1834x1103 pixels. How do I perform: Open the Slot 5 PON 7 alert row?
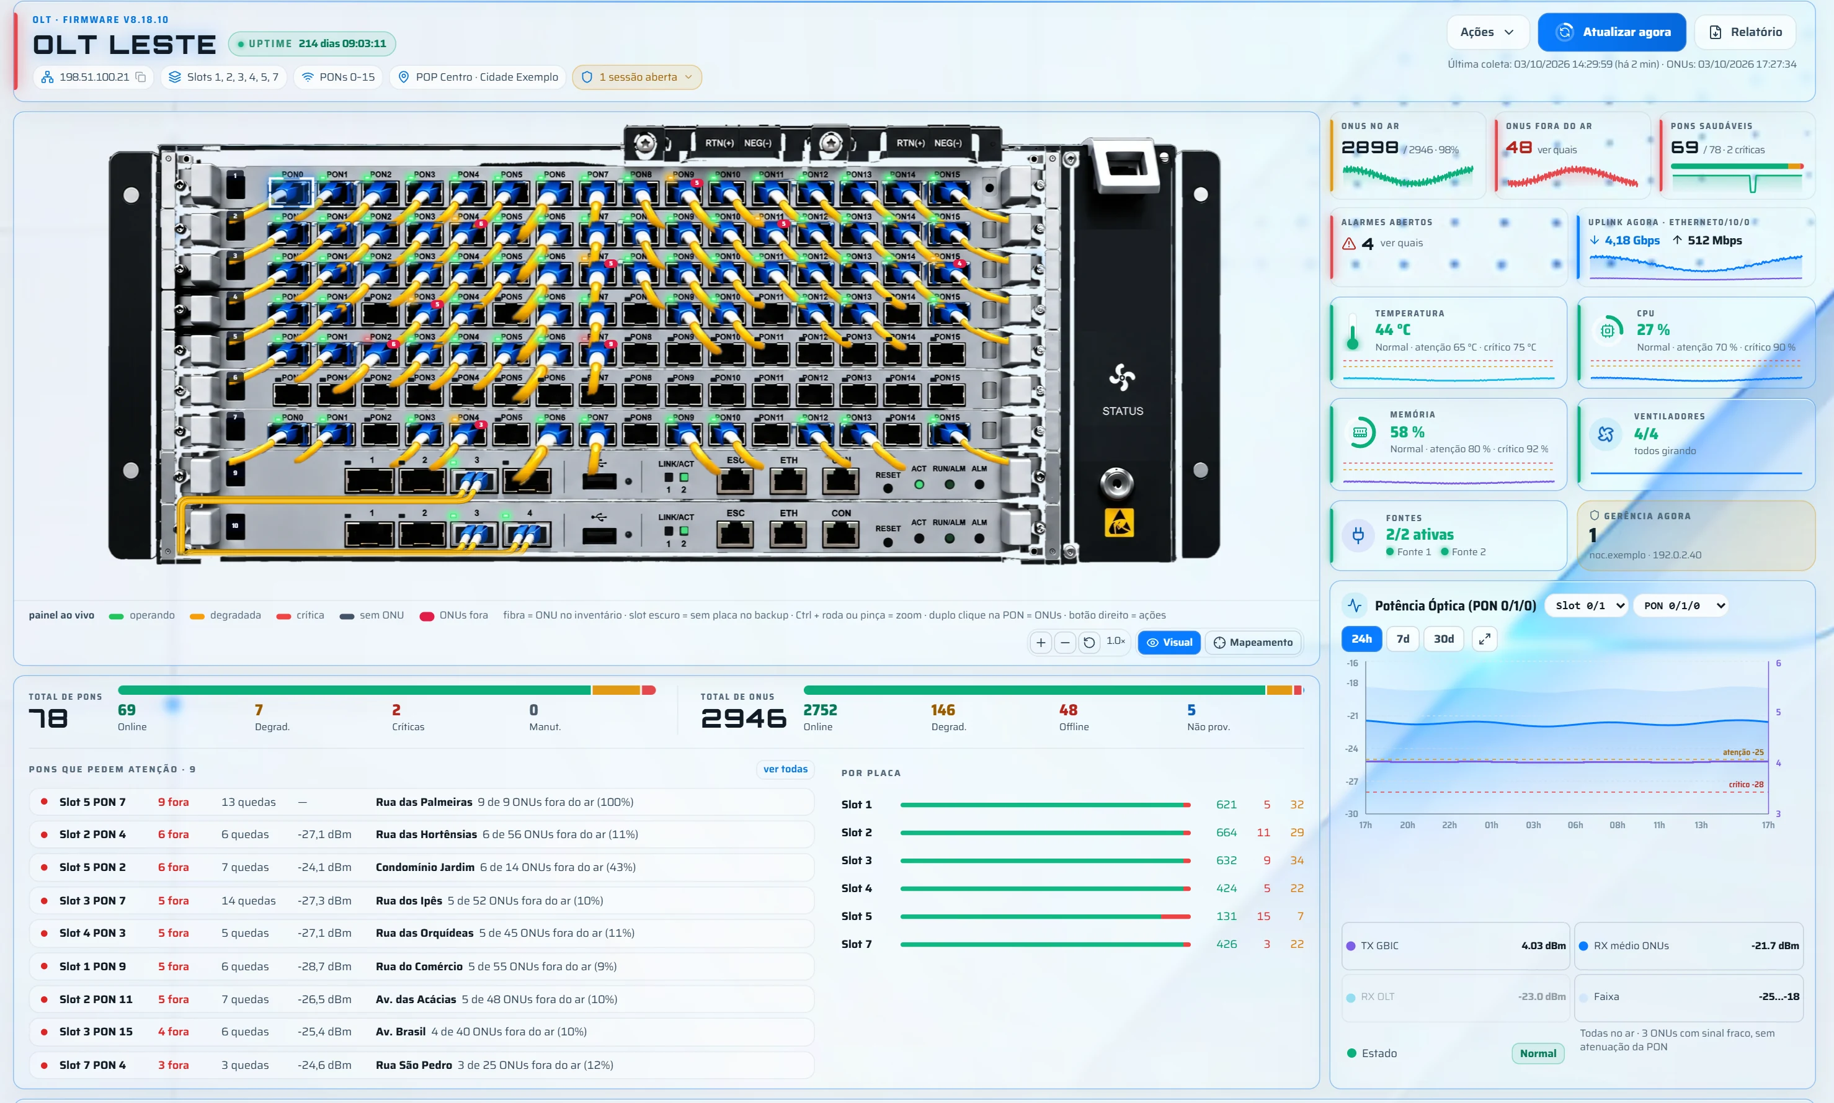(421, 802)
